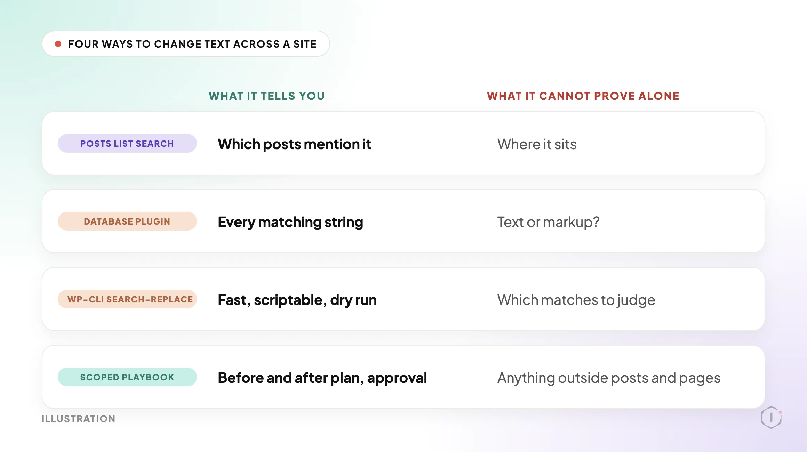The height and width of the screenshot is (452, 807).
Task: Click 'Anything outside posts and pages' text
Action: [609, 378]
